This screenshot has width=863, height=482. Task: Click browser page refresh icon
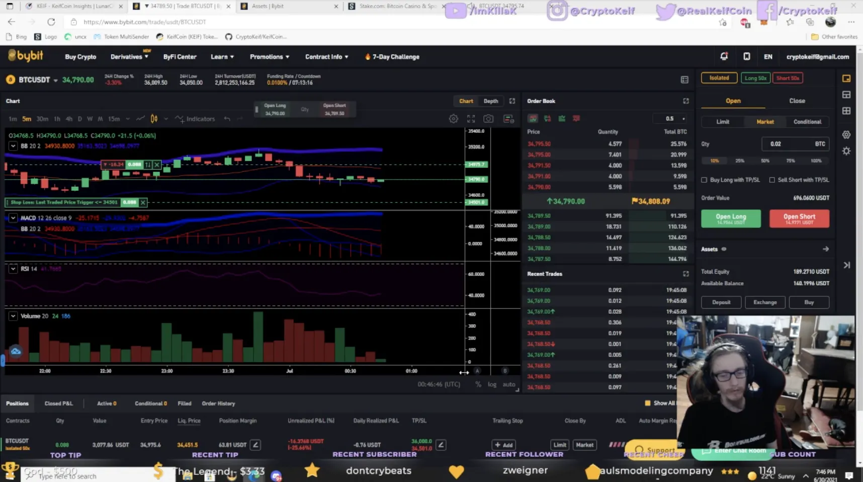click(x=51, y=22)
